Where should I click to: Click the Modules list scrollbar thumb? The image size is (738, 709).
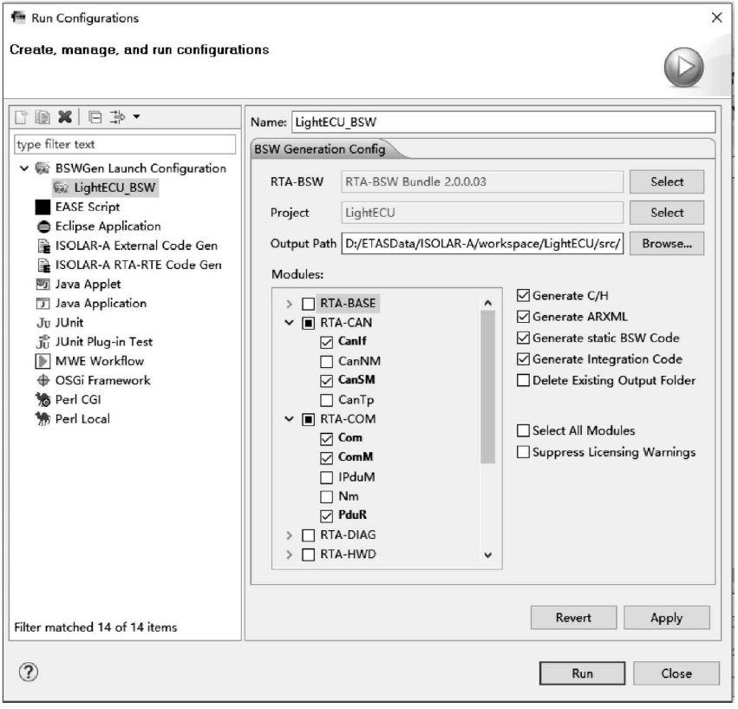pyautogui.click(x=489, y=389)
